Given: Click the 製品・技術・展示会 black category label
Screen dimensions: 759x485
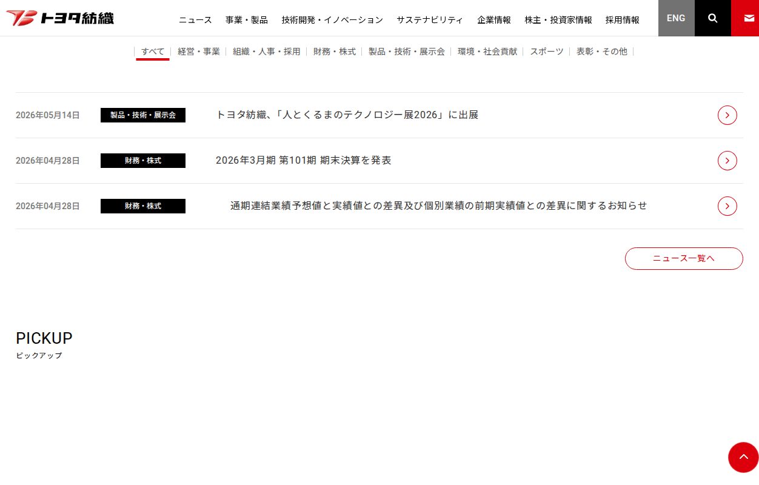Looking at the screenshot, I should point(143,115).
